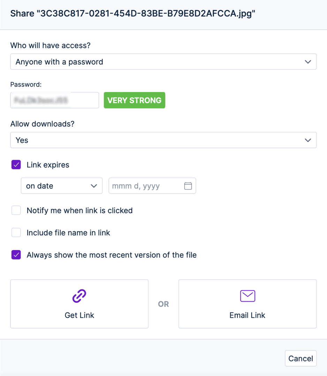This screenshot has height=376, width=327.
Task: Cancel the share dialog
Action: pos(301,359)
